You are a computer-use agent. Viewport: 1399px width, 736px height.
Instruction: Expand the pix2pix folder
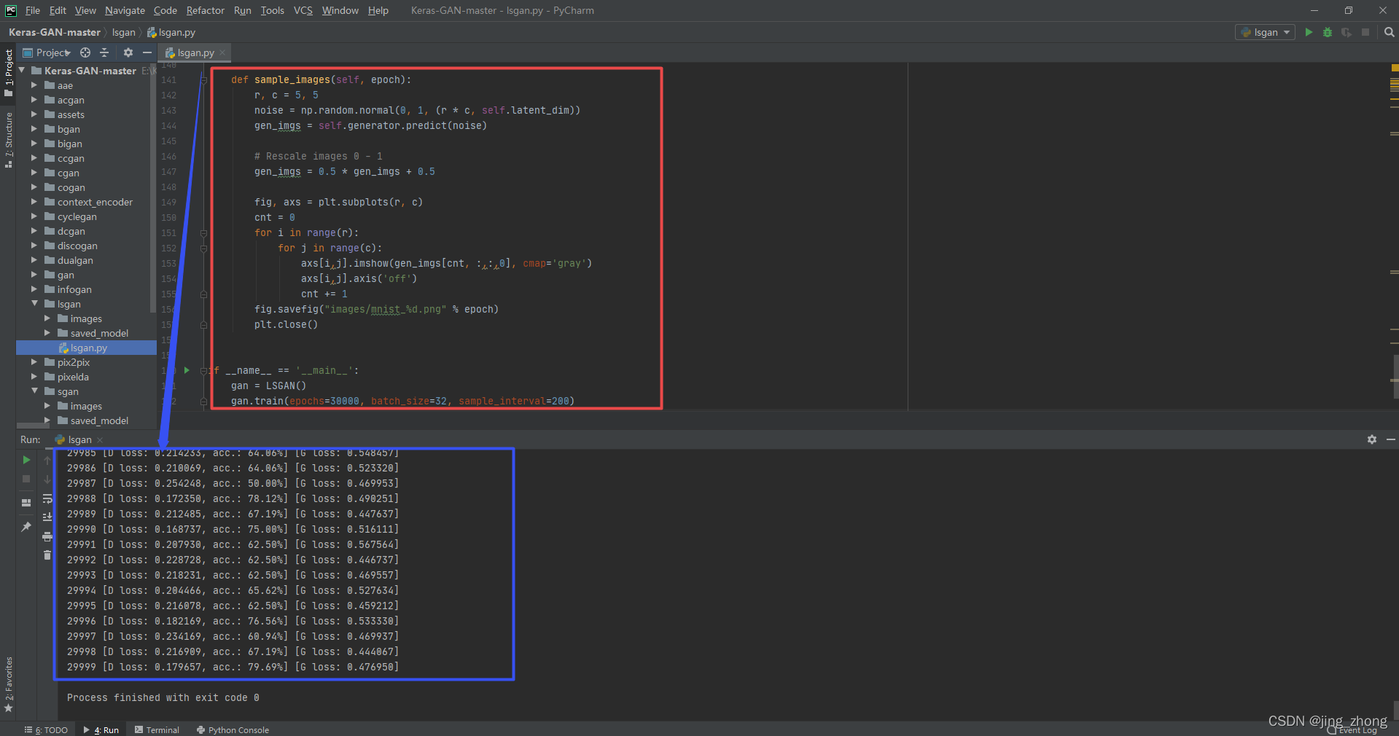[34, 362]
